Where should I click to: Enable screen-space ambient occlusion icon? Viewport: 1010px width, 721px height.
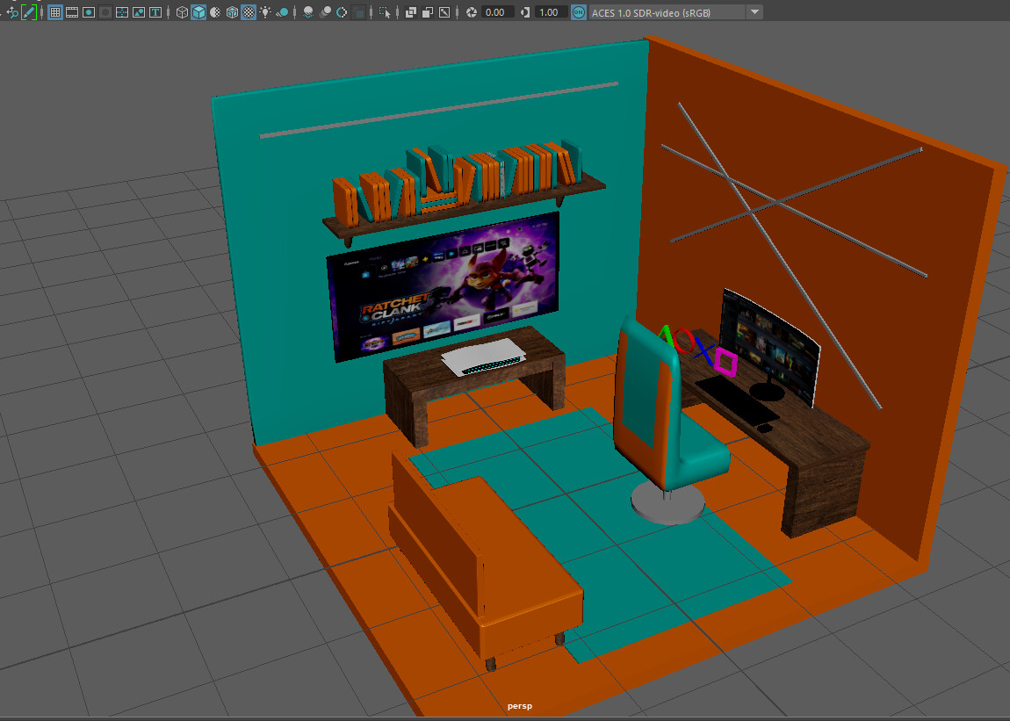307,12
